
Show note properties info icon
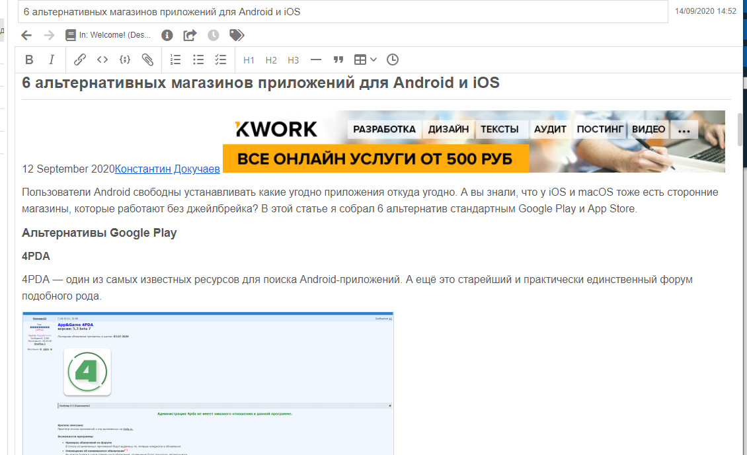pyautogui.click(x=167, y=35)
